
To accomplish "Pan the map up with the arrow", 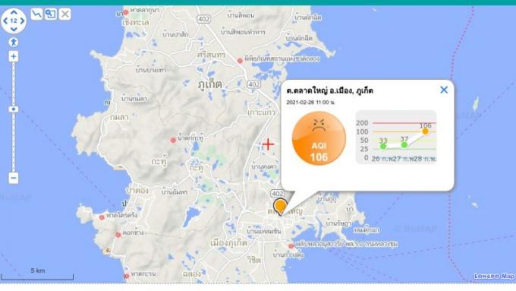I will click(14, 12).
